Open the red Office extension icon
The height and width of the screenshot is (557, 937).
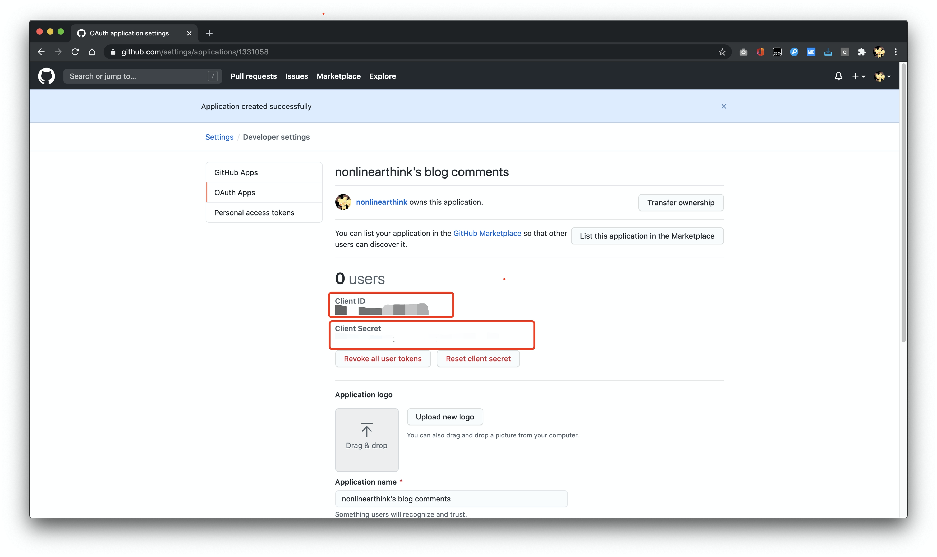pyautogui.click(x=760, y=52)
